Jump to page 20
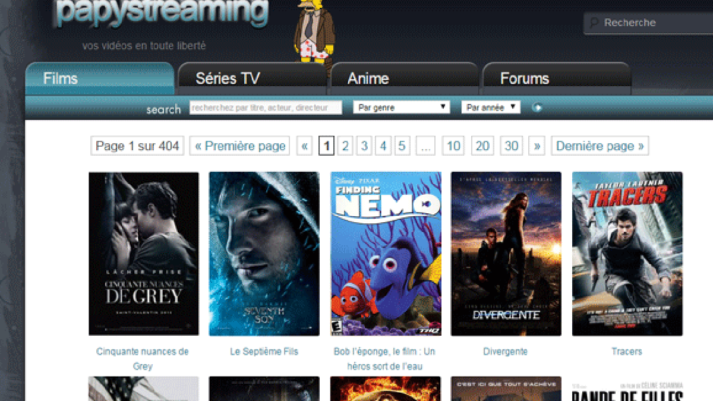713x401 pixels. tap(482, 146)
